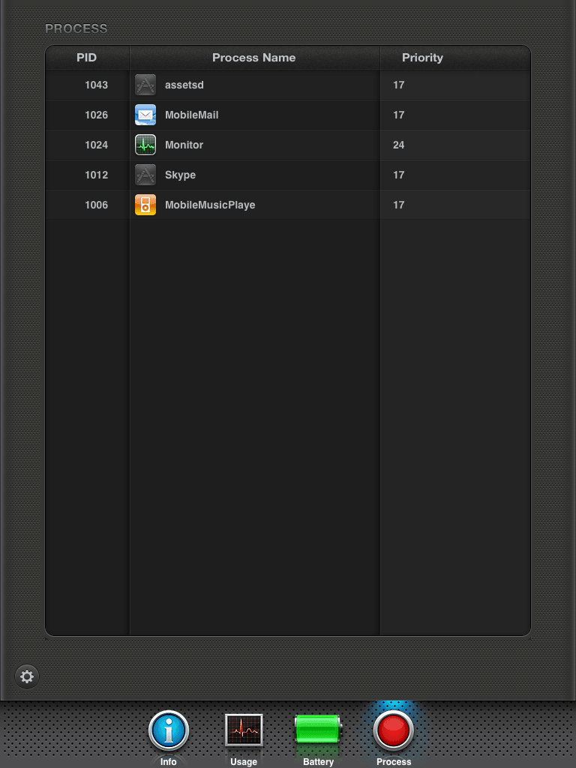The width and height of the screenshot is (576, 768).
Task: Click the MobileMail envelope icon
Action: point(145,115)
